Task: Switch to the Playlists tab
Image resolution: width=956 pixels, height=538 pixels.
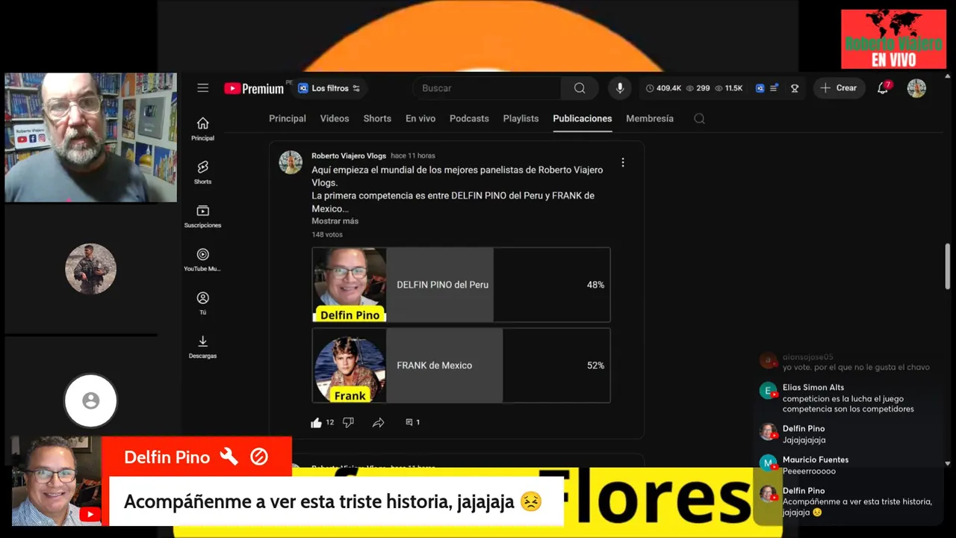Action: [x=521, y=119]
